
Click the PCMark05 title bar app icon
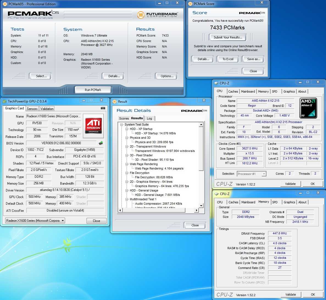click(x=5, y=4)
